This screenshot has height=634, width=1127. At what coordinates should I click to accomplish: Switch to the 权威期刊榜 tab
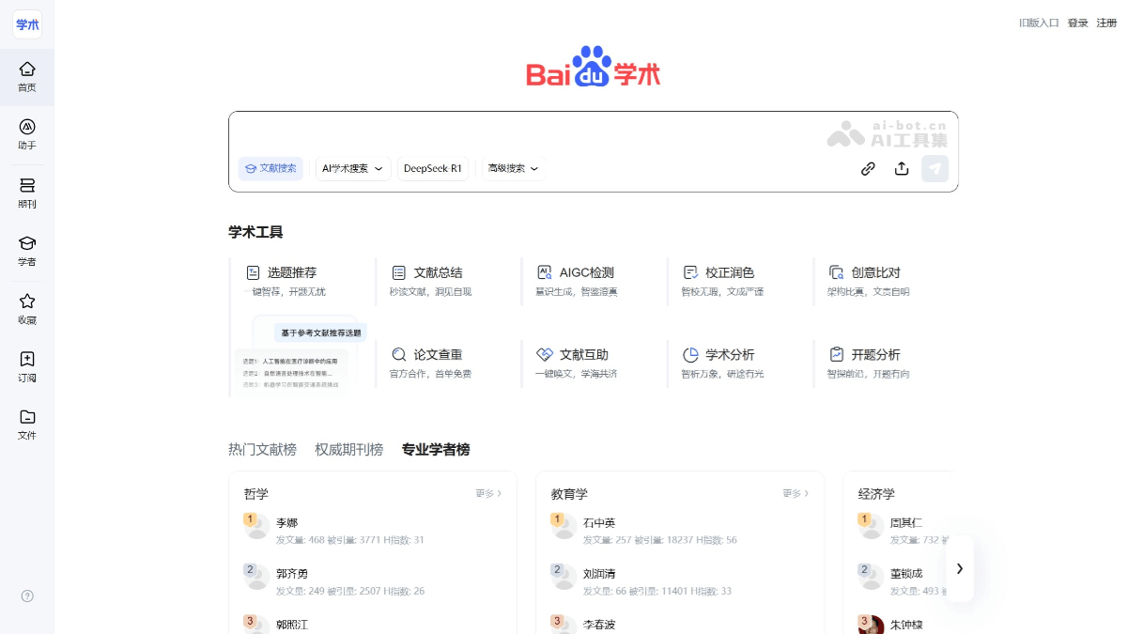click(x=348, y=450)
